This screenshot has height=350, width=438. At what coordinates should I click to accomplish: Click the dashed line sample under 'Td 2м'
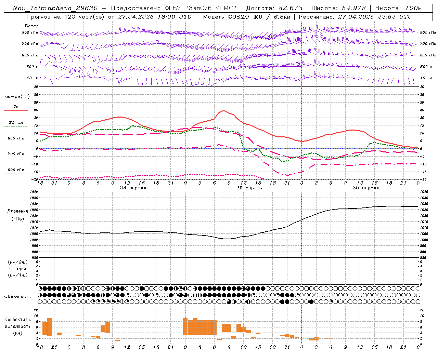(15, 126)
